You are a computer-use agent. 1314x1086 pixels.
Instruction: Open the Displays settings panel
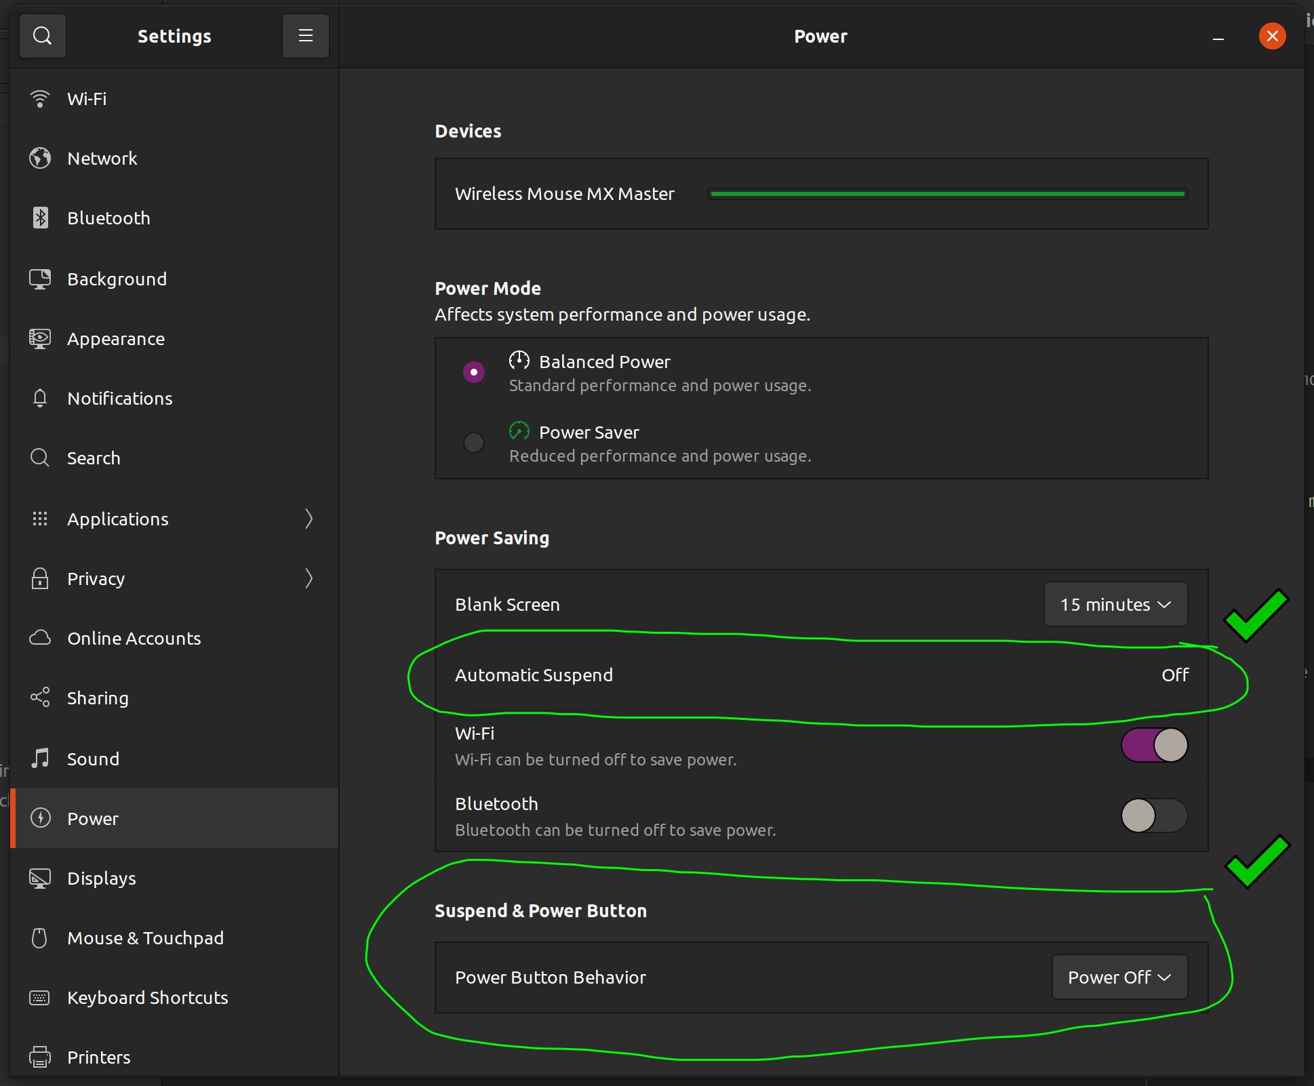(x=102, y=878)
